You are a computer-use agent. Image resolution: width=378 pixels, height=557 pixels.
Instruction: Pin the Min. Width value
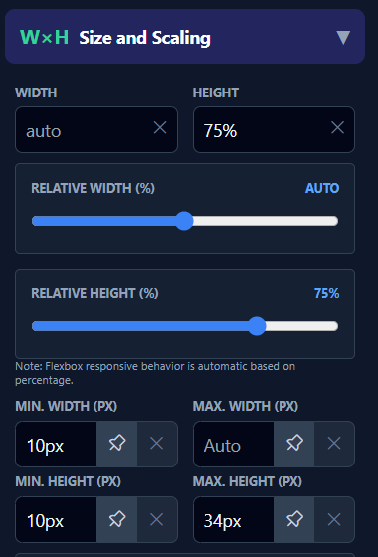[x=117, y=444]
